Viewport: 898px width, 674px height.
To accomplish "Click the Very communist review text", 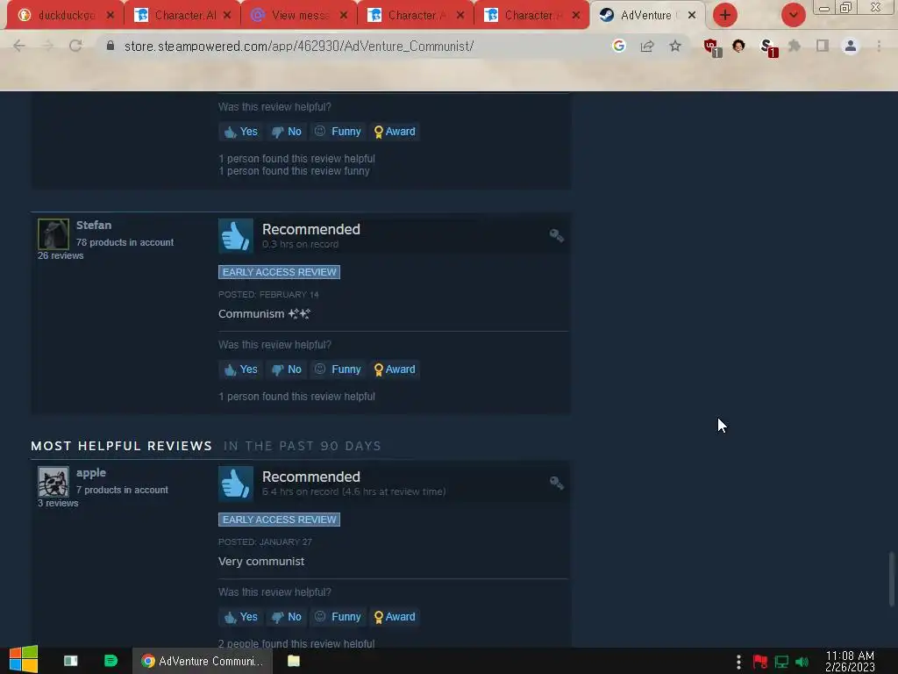I will click(261, 562).
